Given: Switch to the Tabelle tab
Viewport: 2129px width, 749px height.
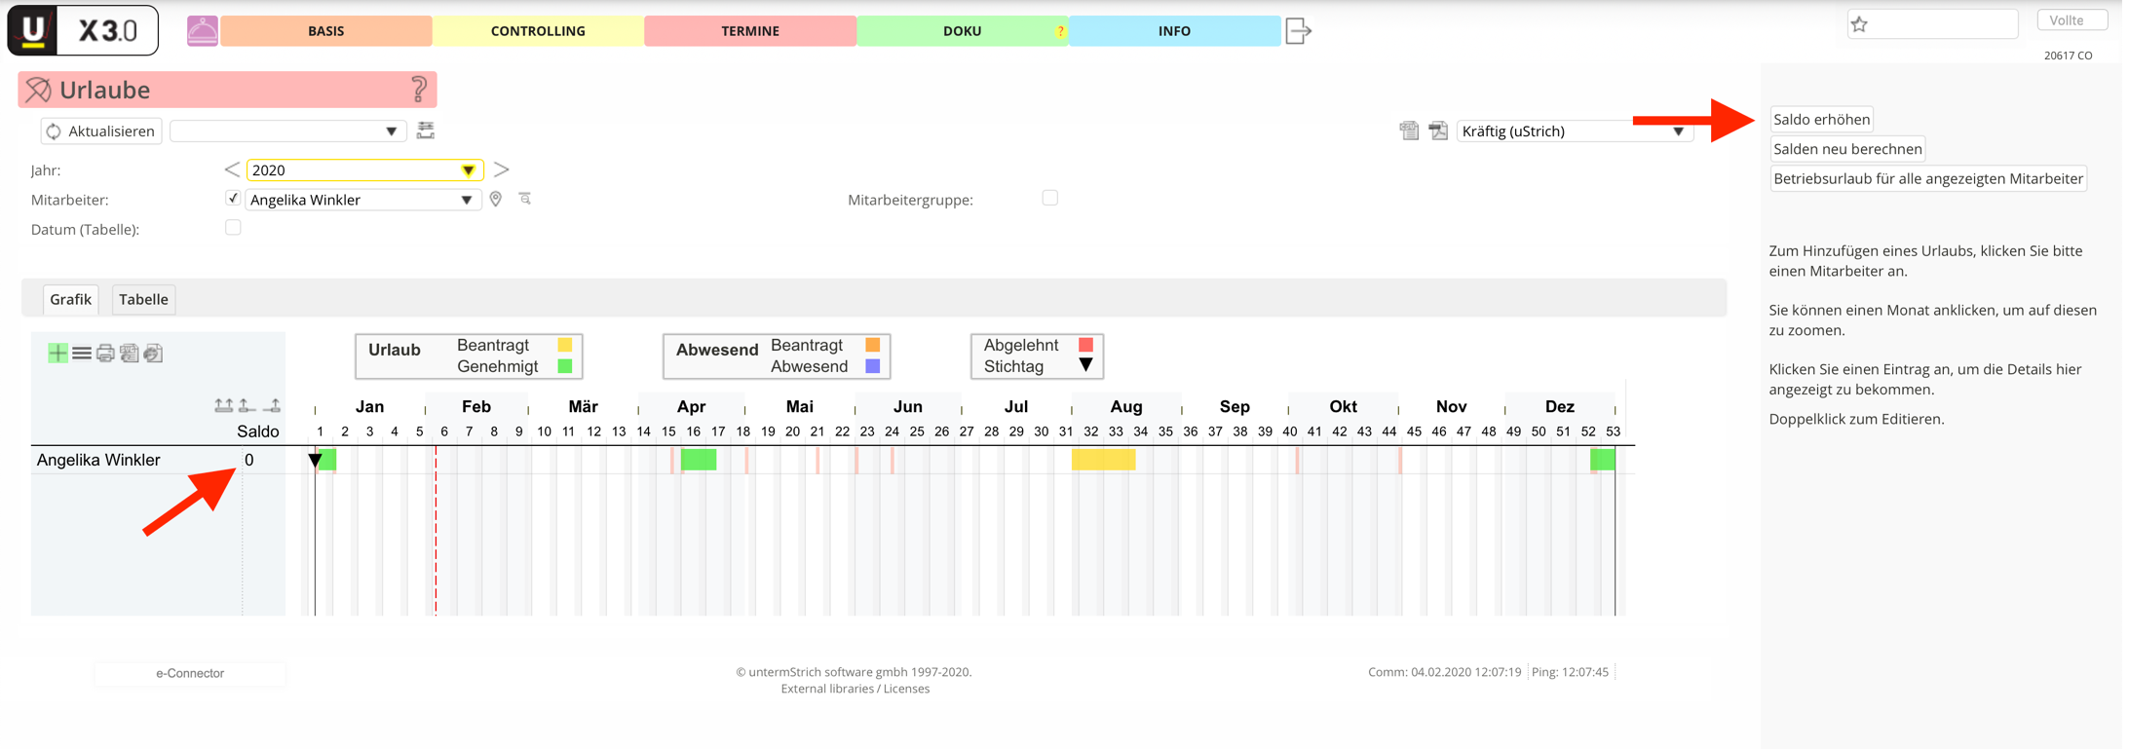Looking at the screenshot, I should point(143,299).
